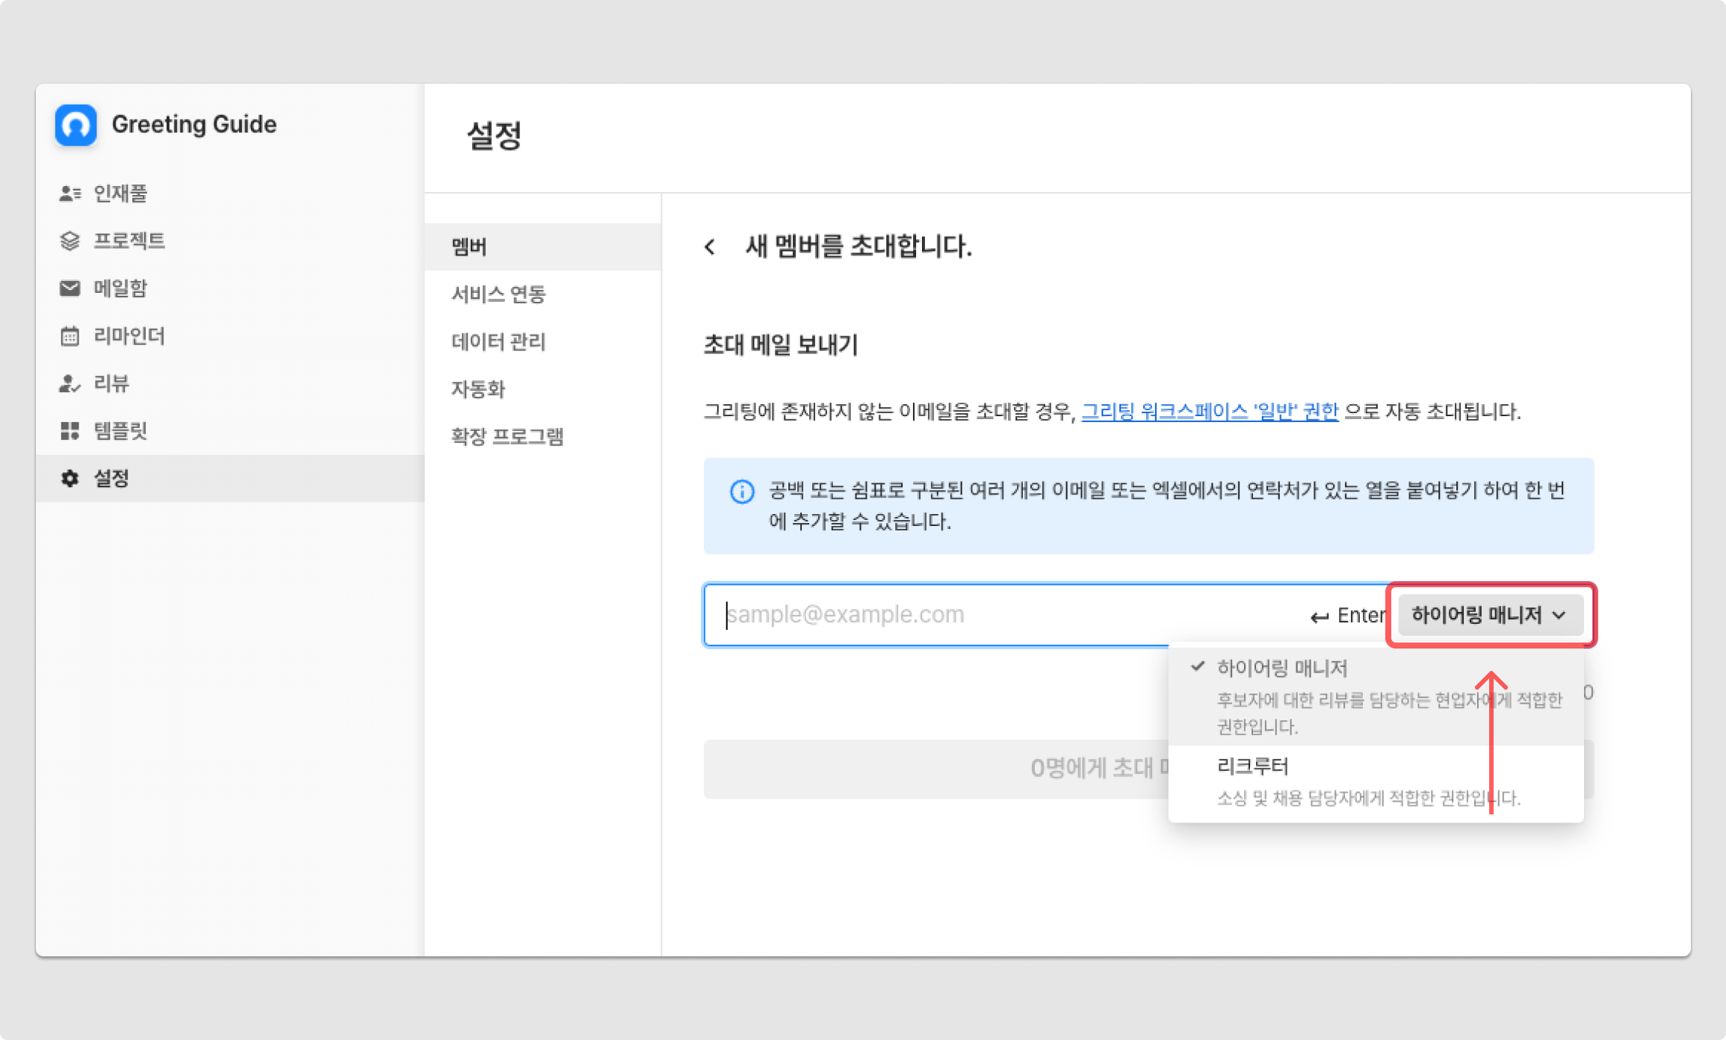Open 그리팅 워크스페이스 '일반' 권한 link
This screenshot has width=1726, height=1040.
click(1209, 412)
